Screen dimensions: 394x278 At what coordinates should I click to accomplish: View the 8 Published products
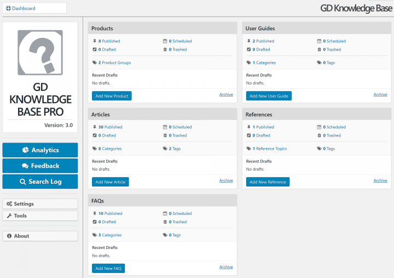pos(109,41)
